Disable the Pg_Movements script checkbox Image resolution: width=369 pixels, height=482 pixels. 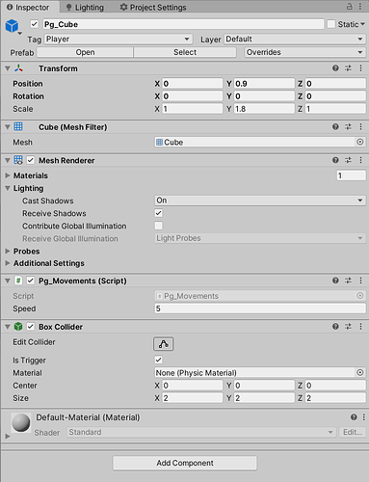(31, 281)
